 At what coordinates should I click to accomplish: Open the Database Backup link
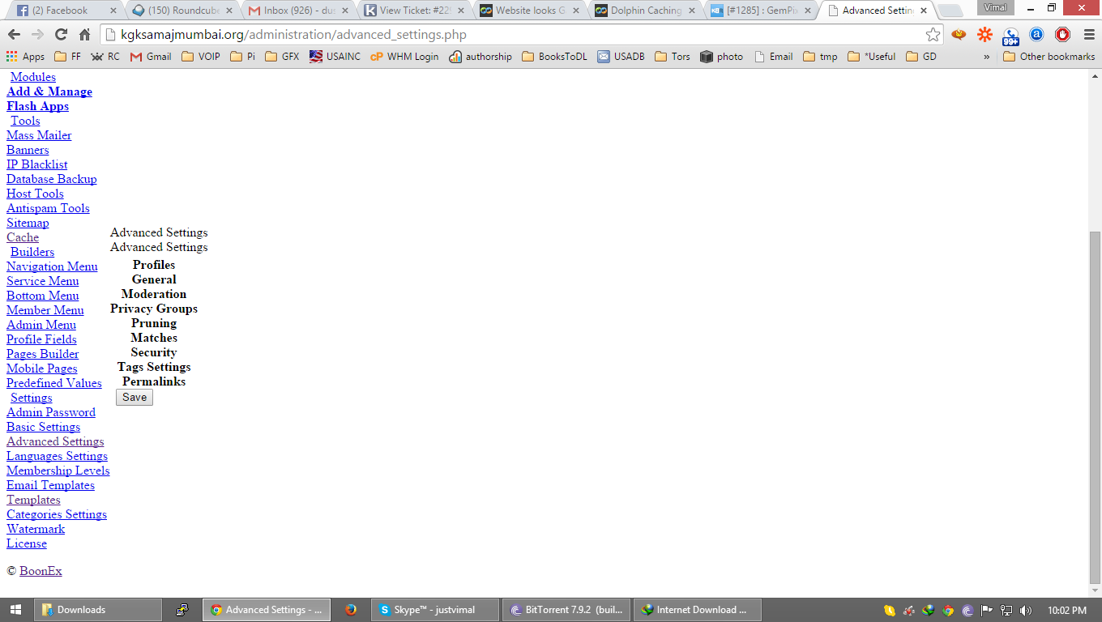pyautogui.click(x=52, y=179)
